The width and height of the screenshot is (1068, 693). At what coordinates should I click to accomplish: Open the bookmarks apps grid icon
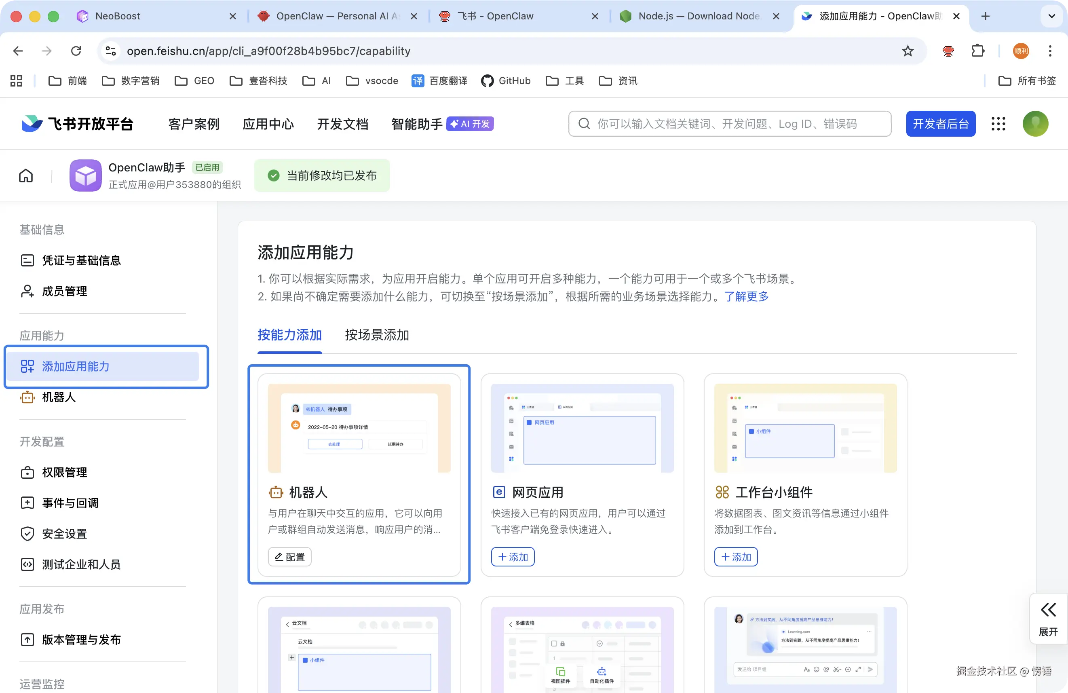16,81
